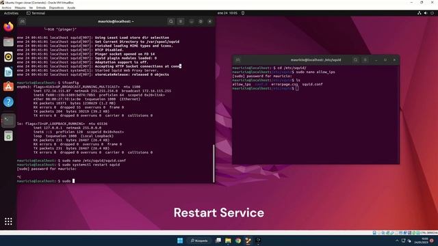Open the clock and calendar in Ubuntu top bar
438x246 pixels.
227,13
